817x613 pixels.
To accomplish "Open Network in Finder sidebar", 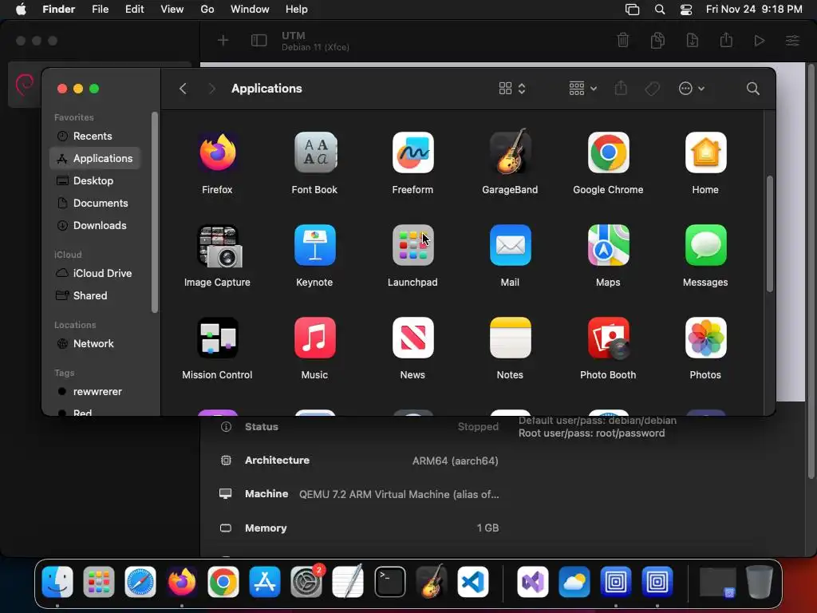I will (96, 343).
